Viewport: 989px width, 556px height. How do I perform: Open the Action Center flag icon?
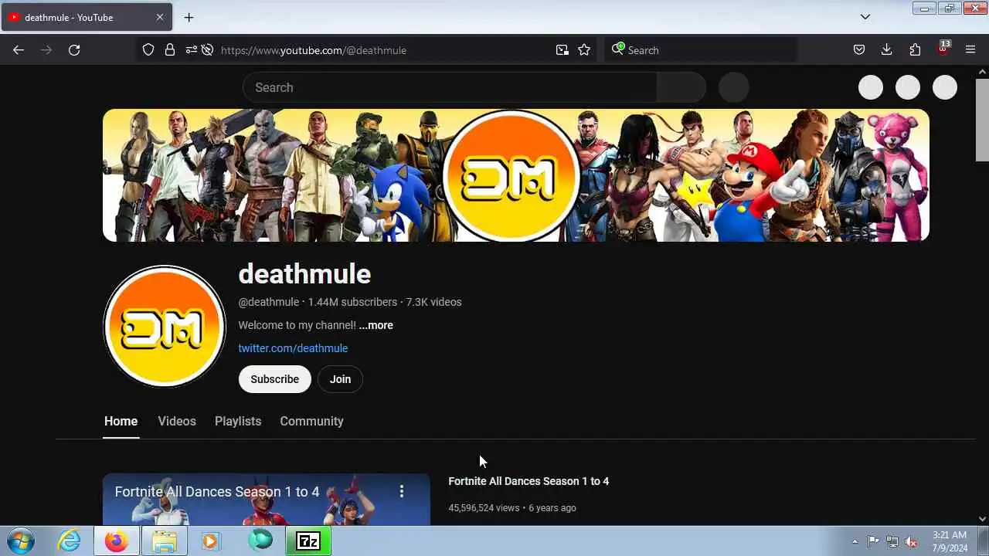tap(873, 541)
